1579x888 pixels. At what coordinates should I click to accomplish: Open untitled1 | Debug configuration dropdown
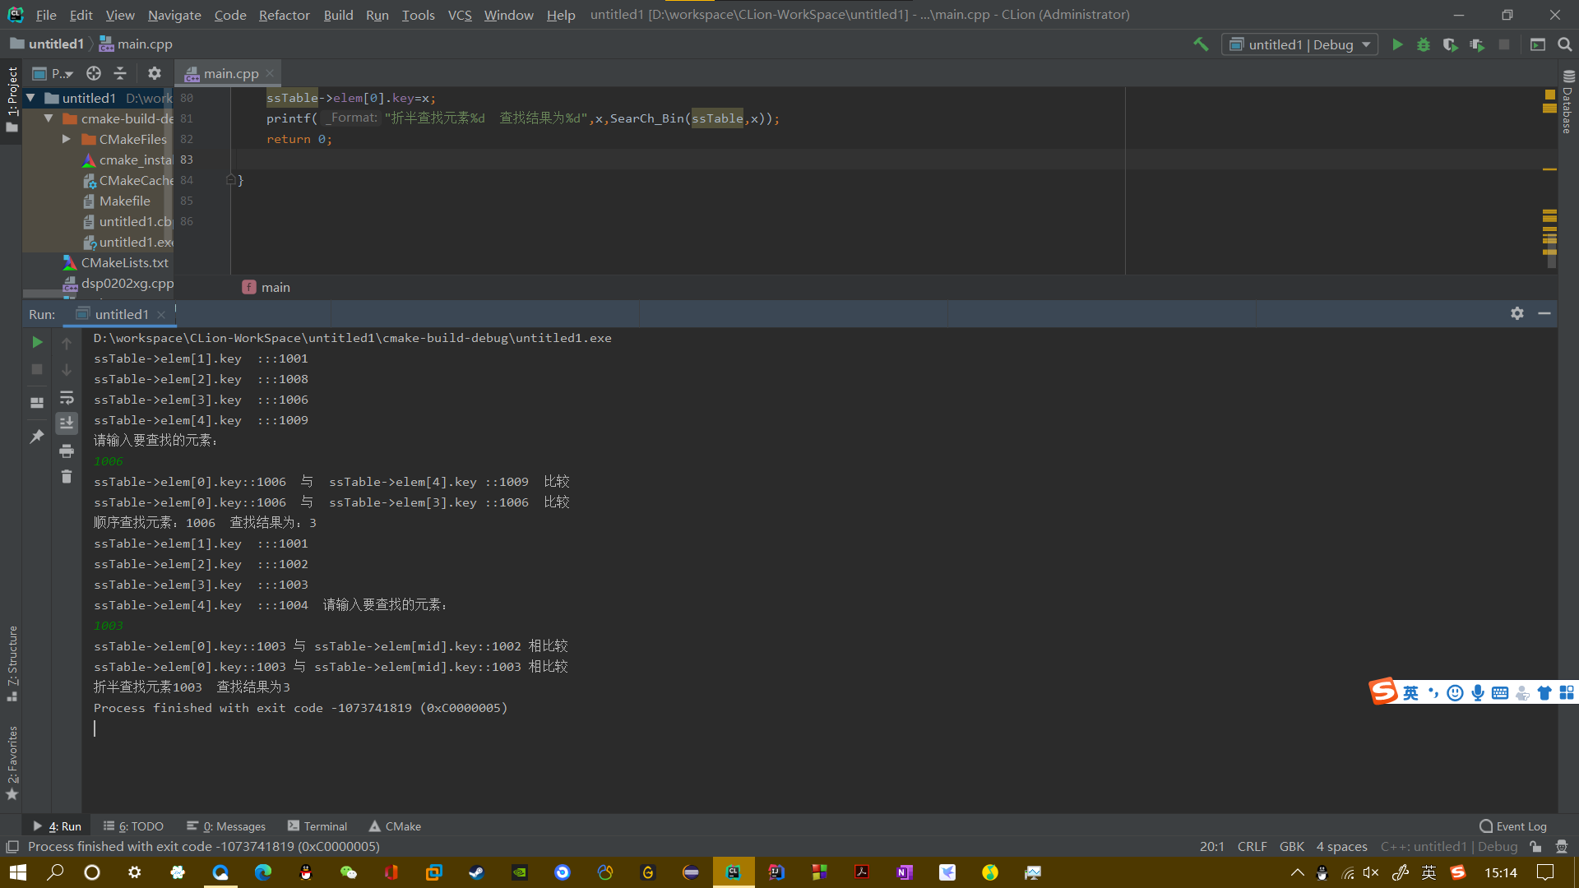1300,44
